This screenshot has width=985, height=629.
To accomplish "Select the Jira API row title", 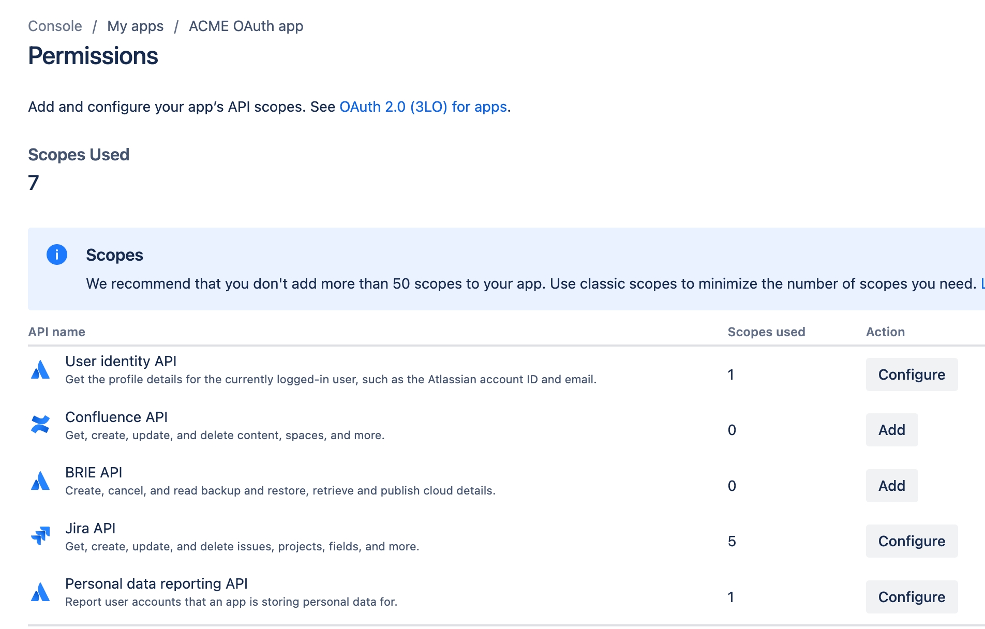I will [91, 528].
